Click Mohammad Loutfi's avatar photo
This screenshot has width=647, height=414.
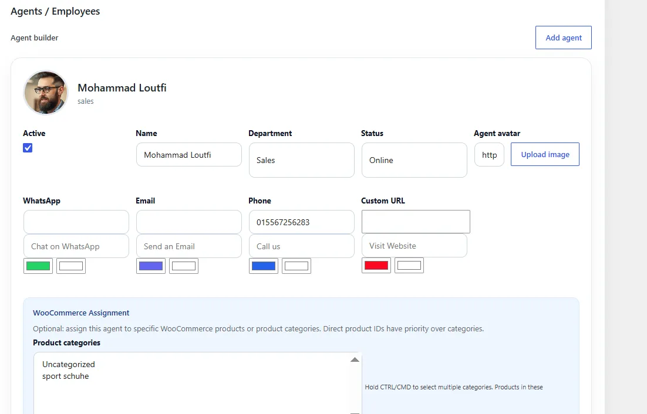[x=46, y=93]
